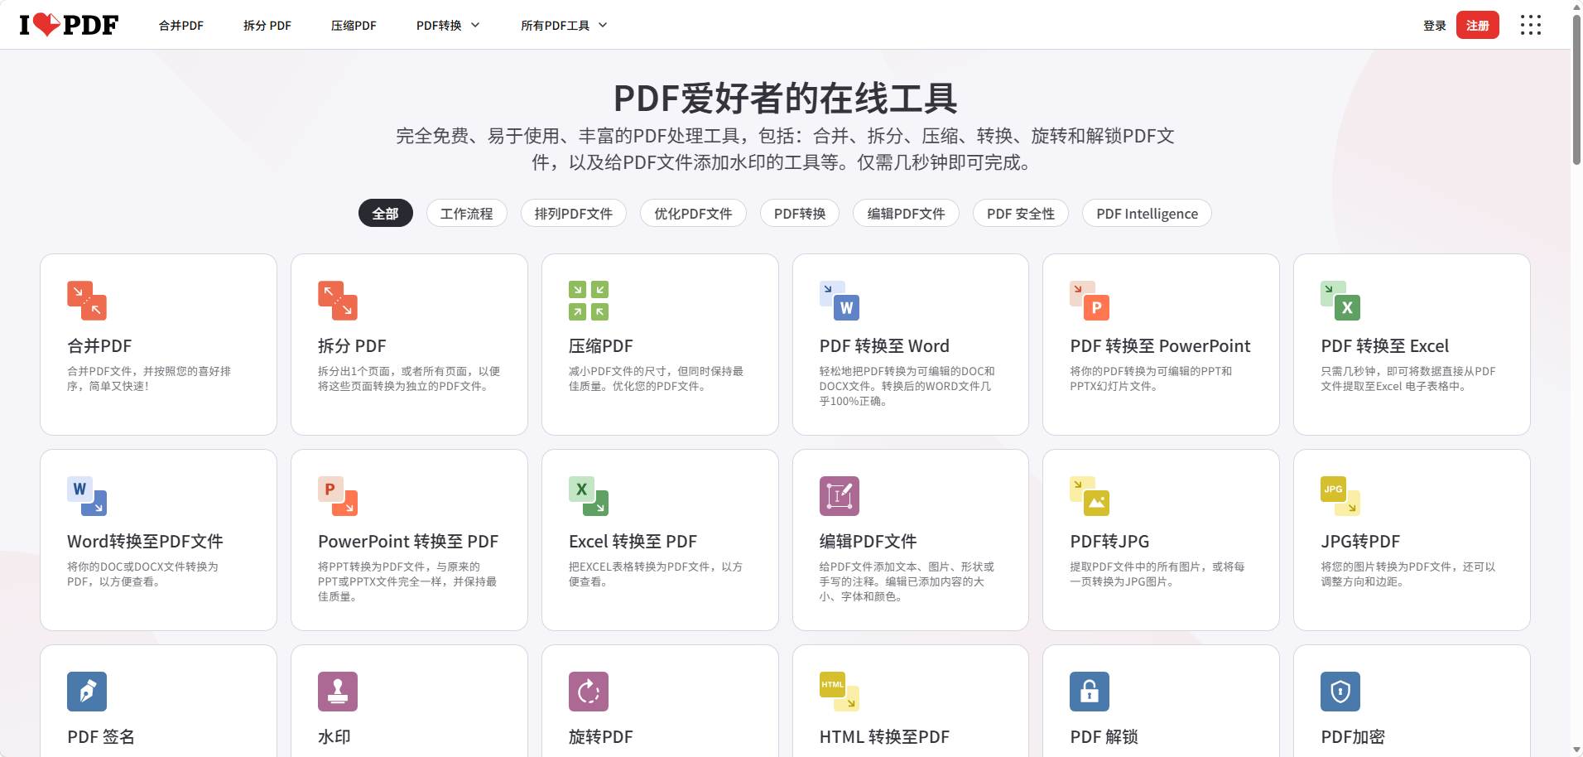Click the Edit PDF (编辑PDF文件) purple icon
The width and height of the screenshot is (1583, 757).
click(x=840, y=496)
